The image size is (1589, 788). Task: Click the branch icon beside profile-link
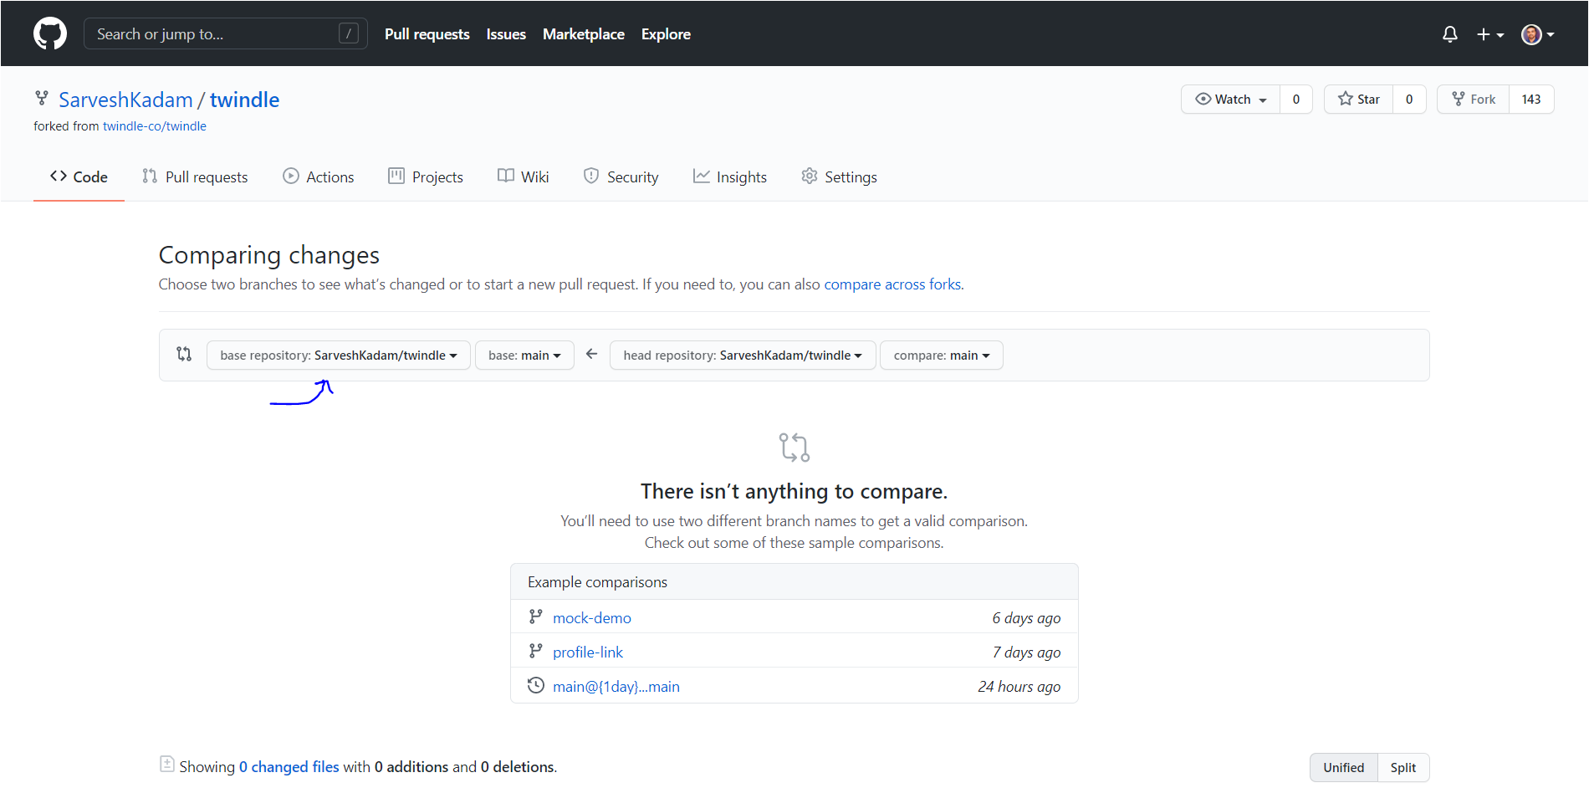click(x=536, y=651)
